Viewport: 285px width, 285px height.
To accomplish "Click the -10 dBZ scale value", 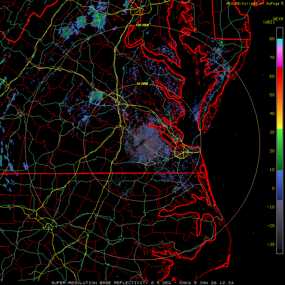I will 271,207.
